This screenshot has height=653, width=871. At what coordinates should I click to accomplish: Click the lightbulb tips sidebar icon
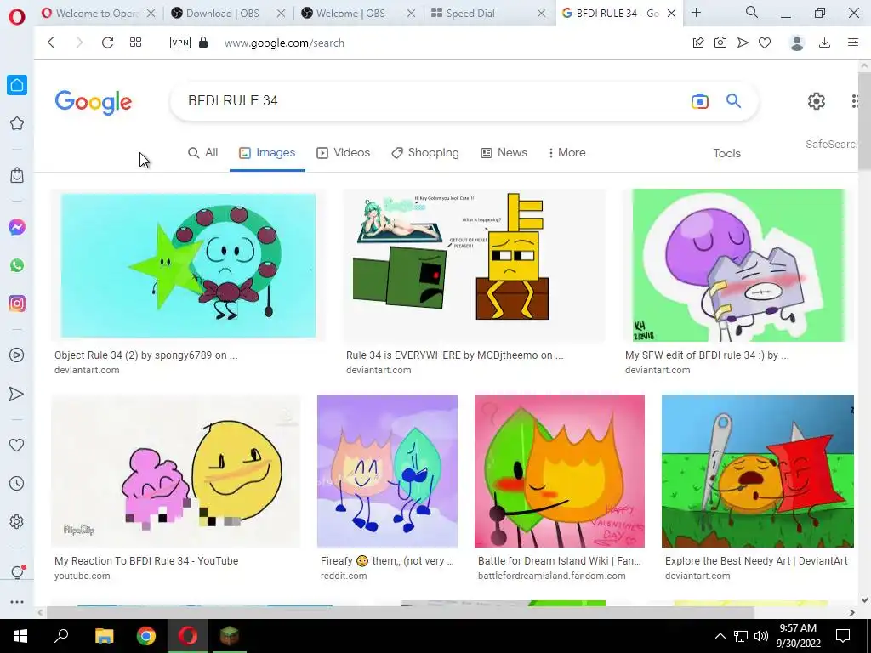17,572
